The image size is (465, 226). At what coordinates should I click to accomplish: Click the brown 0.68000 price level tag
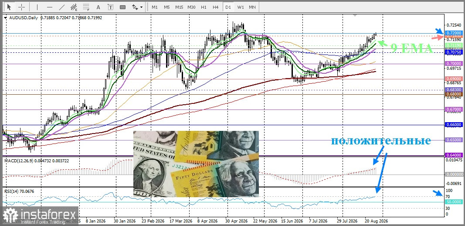454,94
